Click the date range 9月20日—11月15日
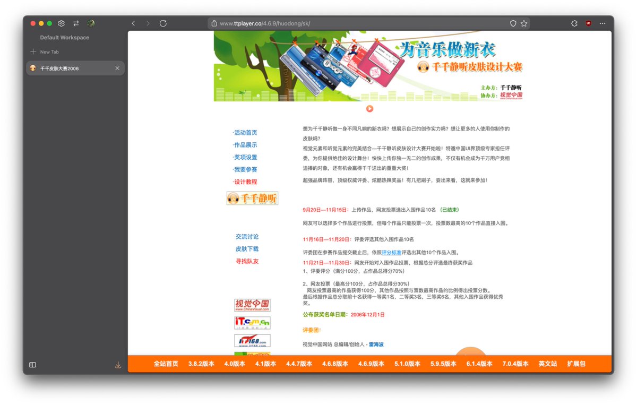The image size is (637, 405). point(325,210)
